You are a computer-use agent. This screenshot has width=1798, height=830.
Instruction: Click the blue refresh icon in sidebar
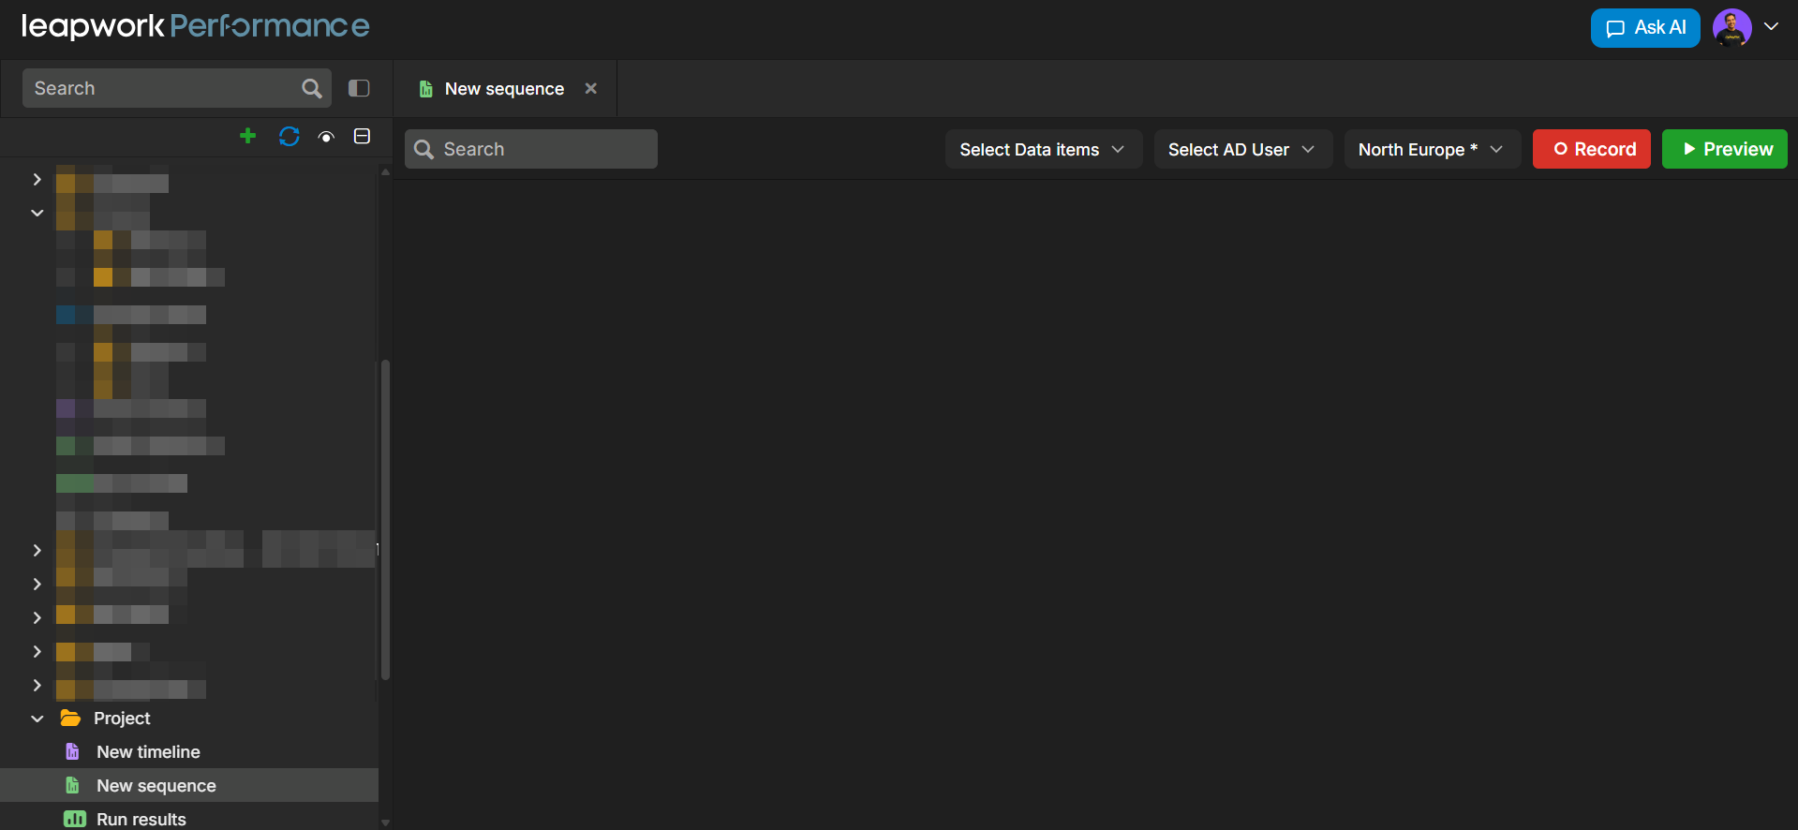click(289, 137)
